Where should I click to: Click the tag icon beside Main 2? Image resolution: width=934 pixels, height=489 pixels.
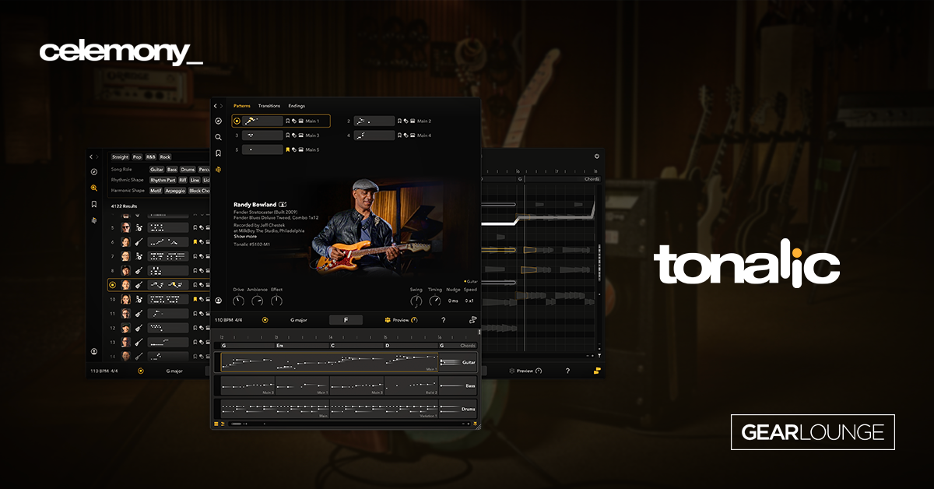click(x=406, y=121)
